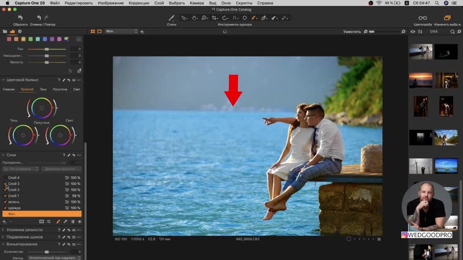This screenshot has height=260, width=463.
Task: Click the Цветовой баланс help question mark
Action: (59, 80)
